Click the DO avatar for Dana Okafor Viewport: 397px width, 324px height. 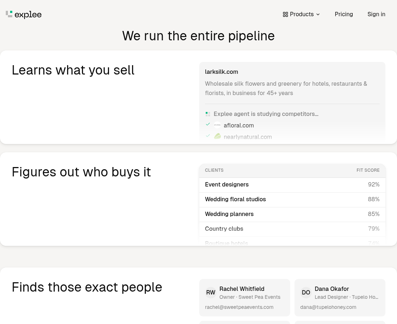tap(306, 292)
